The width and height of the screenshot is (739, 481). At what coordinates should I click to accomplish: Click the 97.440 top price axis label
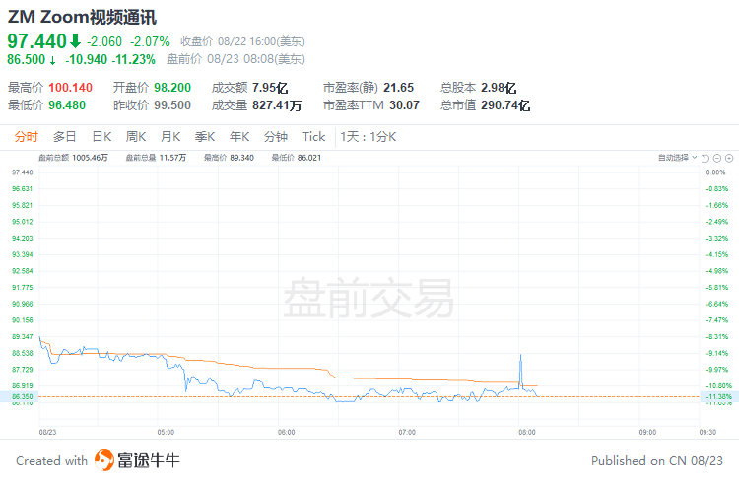point(23,172)
